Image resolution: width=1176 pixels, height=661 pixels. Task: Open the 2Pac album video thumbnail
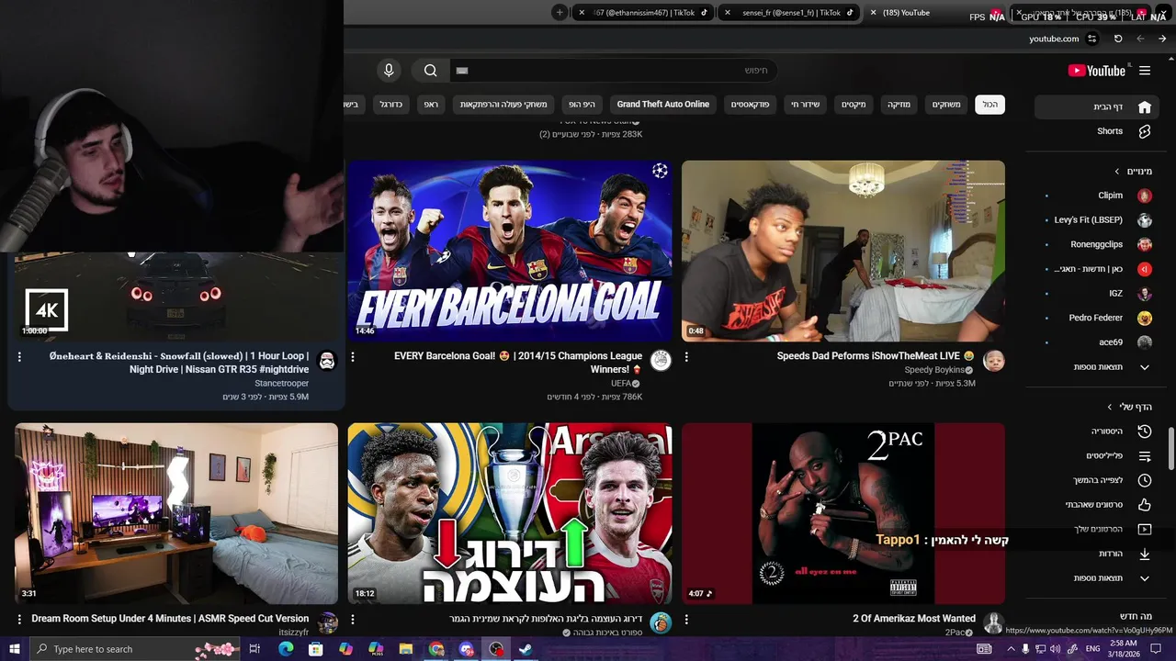843,513
